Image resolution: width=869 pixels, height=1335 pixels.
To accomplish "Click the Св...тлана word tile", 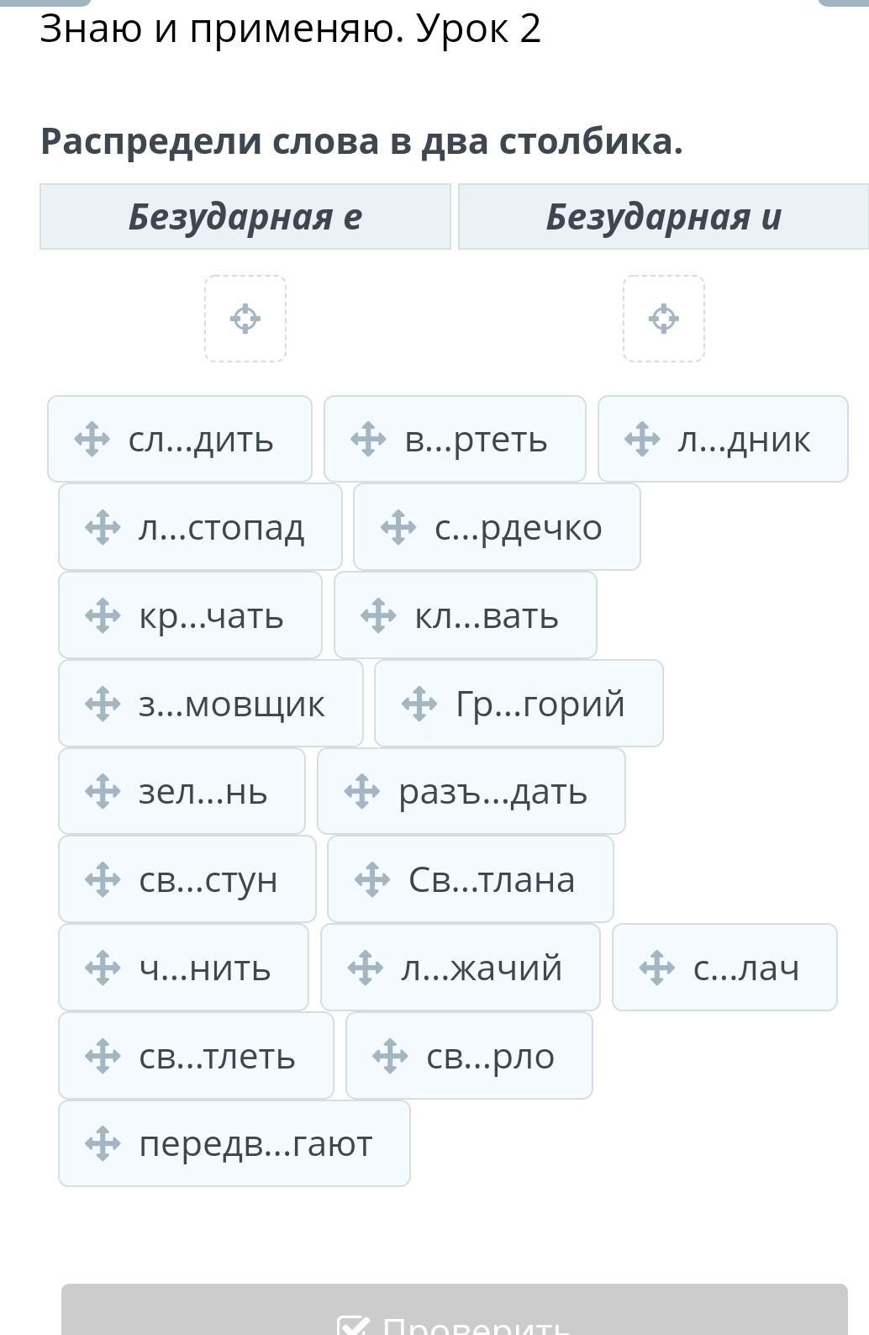I will click(x=471, y=879).
